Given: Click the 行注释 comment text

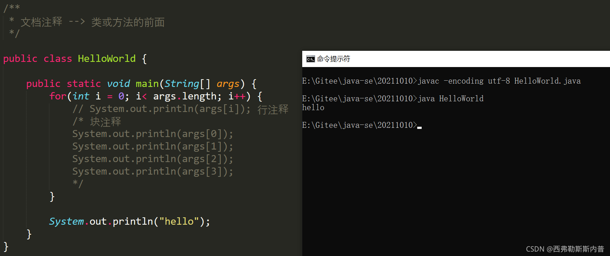Looking at the screenshot, I should coord(273,109).
